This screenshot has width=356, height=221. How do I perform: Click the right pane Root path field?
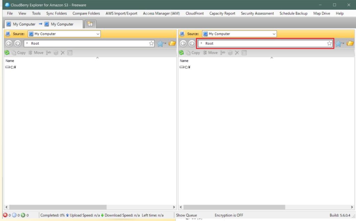[265, 43]
